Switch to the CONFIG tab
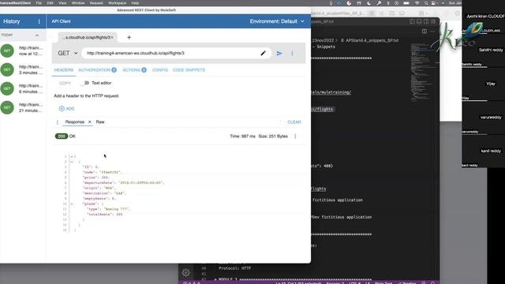 point(160,70)
